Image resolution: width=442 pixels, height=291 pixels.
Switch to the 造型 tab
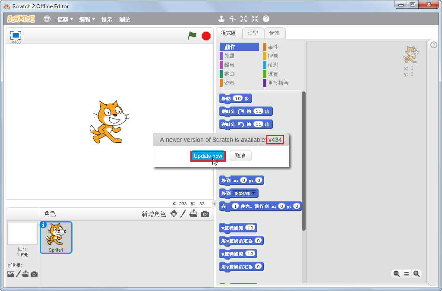253,33
